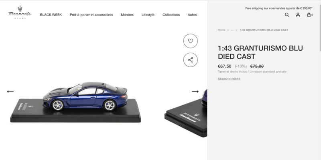This screenshot has height=160, width=321.
Task: Select the partially visible second product image
Action: pos(186,113)
